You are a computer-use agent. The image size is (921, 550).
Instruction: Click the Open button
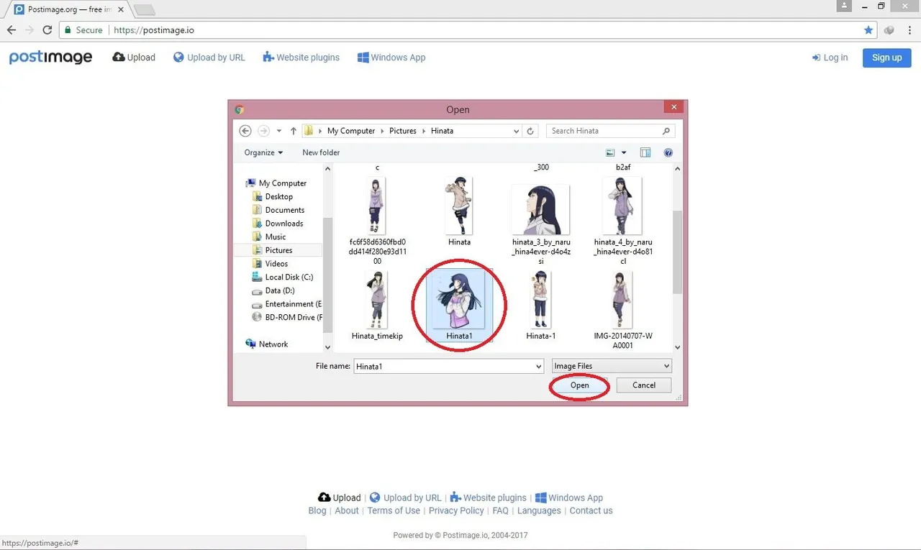(579, 385)
